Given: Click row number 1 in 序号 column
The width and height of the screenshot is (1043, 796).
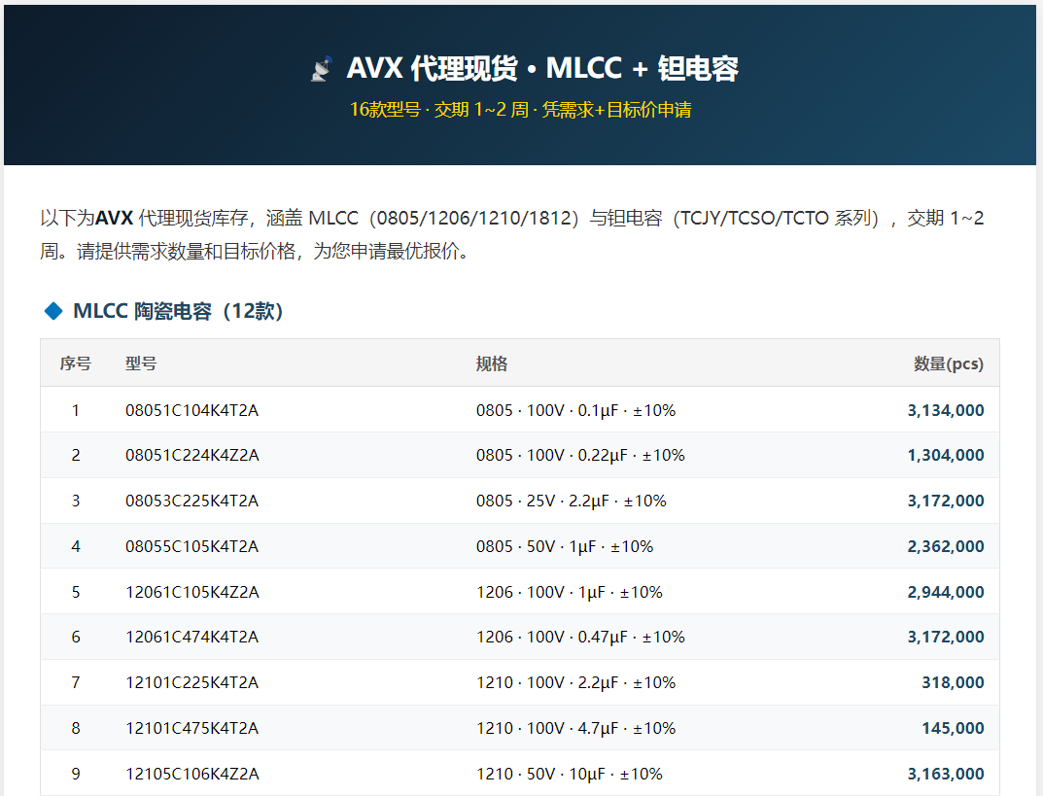Looking at the screenshot, I should tap(76, 410).
